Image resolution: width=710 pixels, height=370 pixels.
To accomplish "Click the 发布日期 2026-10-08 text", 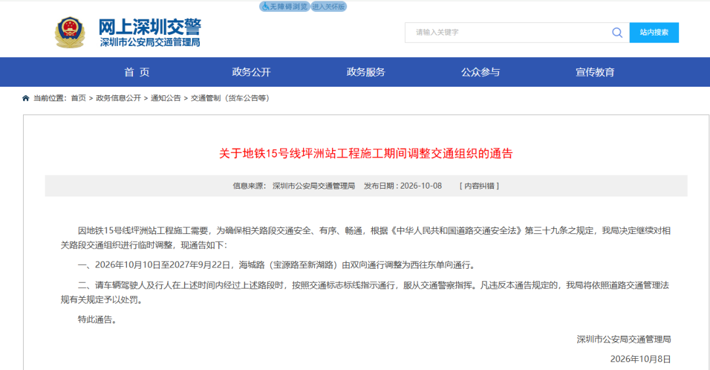I will (x=403, y=186).
